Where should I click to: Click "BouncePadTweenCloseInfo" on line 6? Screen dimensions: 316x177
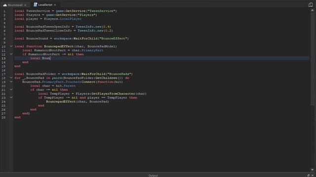tap(49, 30)
